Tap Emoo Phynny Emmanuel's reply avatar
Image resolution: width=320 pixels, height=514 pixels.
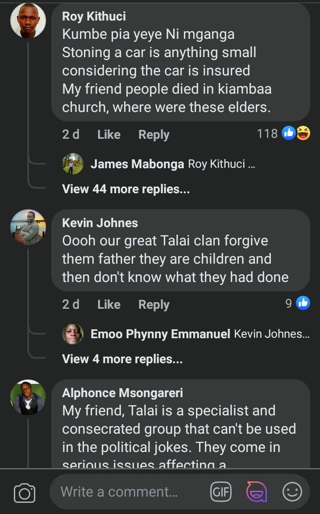click(73, 334)
